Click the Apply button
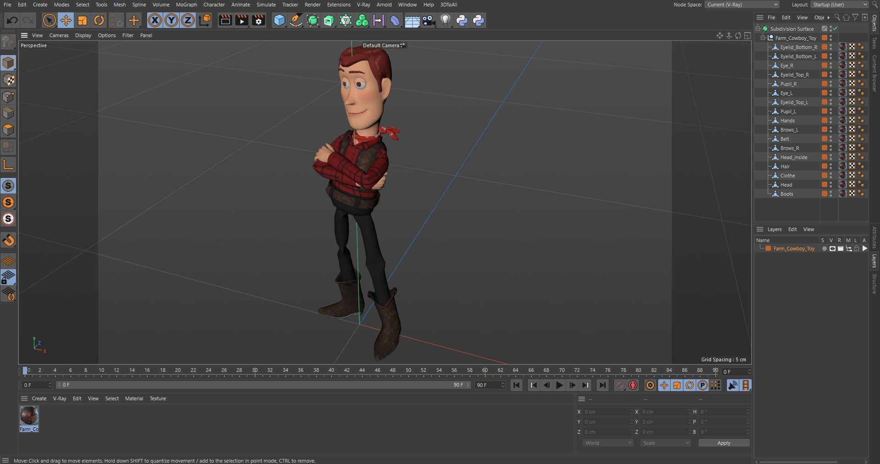The width and height of the screenshot is (880, 464). 724,443
